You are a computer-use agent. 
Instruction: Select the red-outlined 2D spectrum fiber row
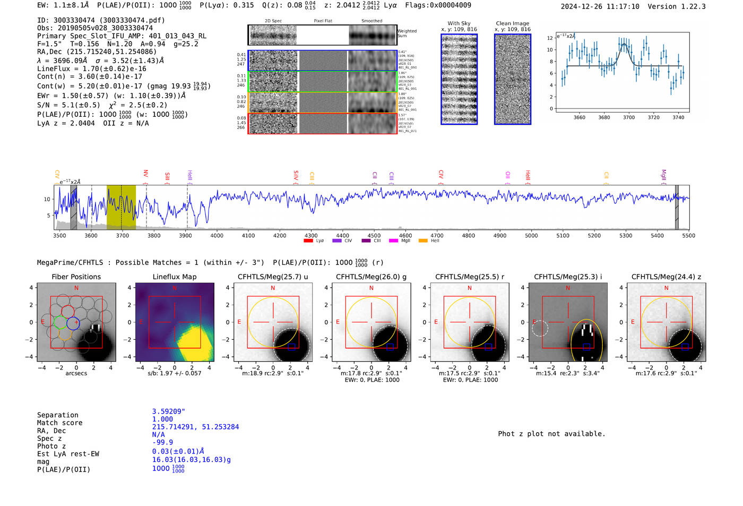point(323,123)
